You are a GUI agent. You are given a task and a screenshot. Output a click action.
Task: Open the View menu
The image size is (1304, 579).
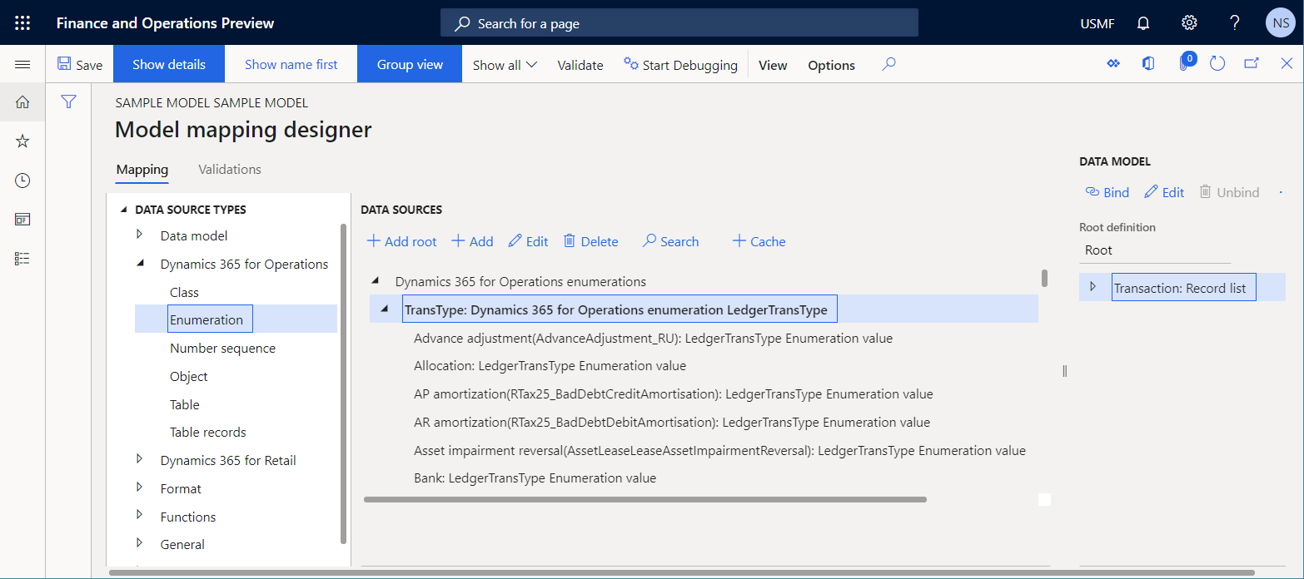[773, 64]
